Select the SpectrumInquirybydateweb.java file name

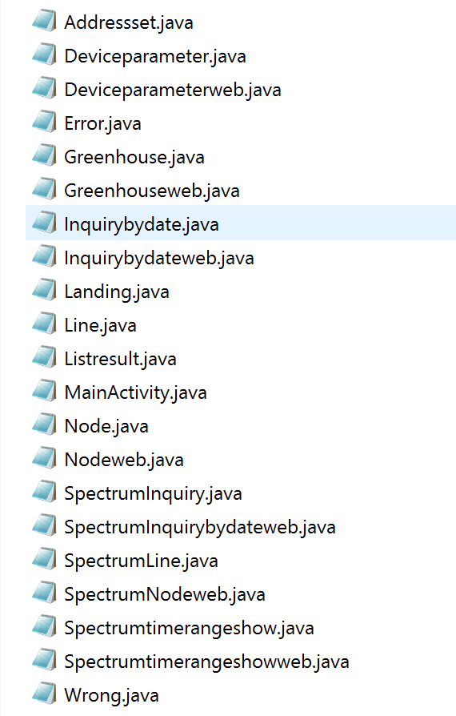(200, 528)
